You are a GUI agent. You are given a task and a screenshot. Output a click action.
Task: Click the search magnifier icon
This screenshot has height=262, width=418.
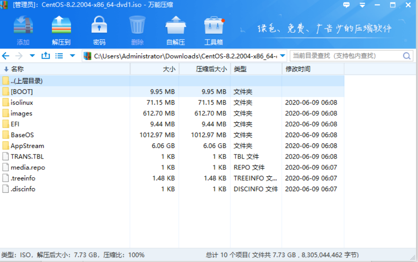[x=406, y=56]
